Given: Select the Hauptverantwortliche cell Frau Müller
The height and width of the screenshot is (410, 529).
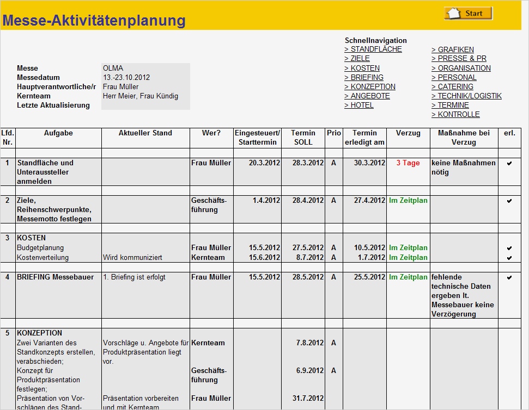Looking at the screenshot, I should pos(146,86).
